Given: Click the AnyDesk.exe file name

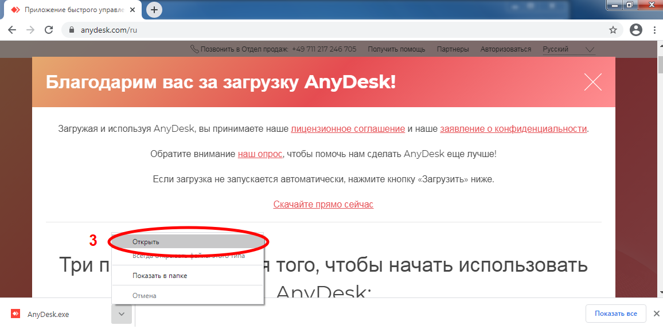Looking at the screenshot, I should 48,314.
